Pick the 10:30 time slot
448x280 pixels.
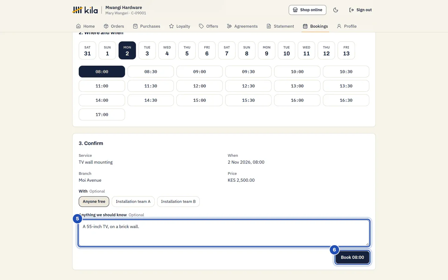pos(346,72)
